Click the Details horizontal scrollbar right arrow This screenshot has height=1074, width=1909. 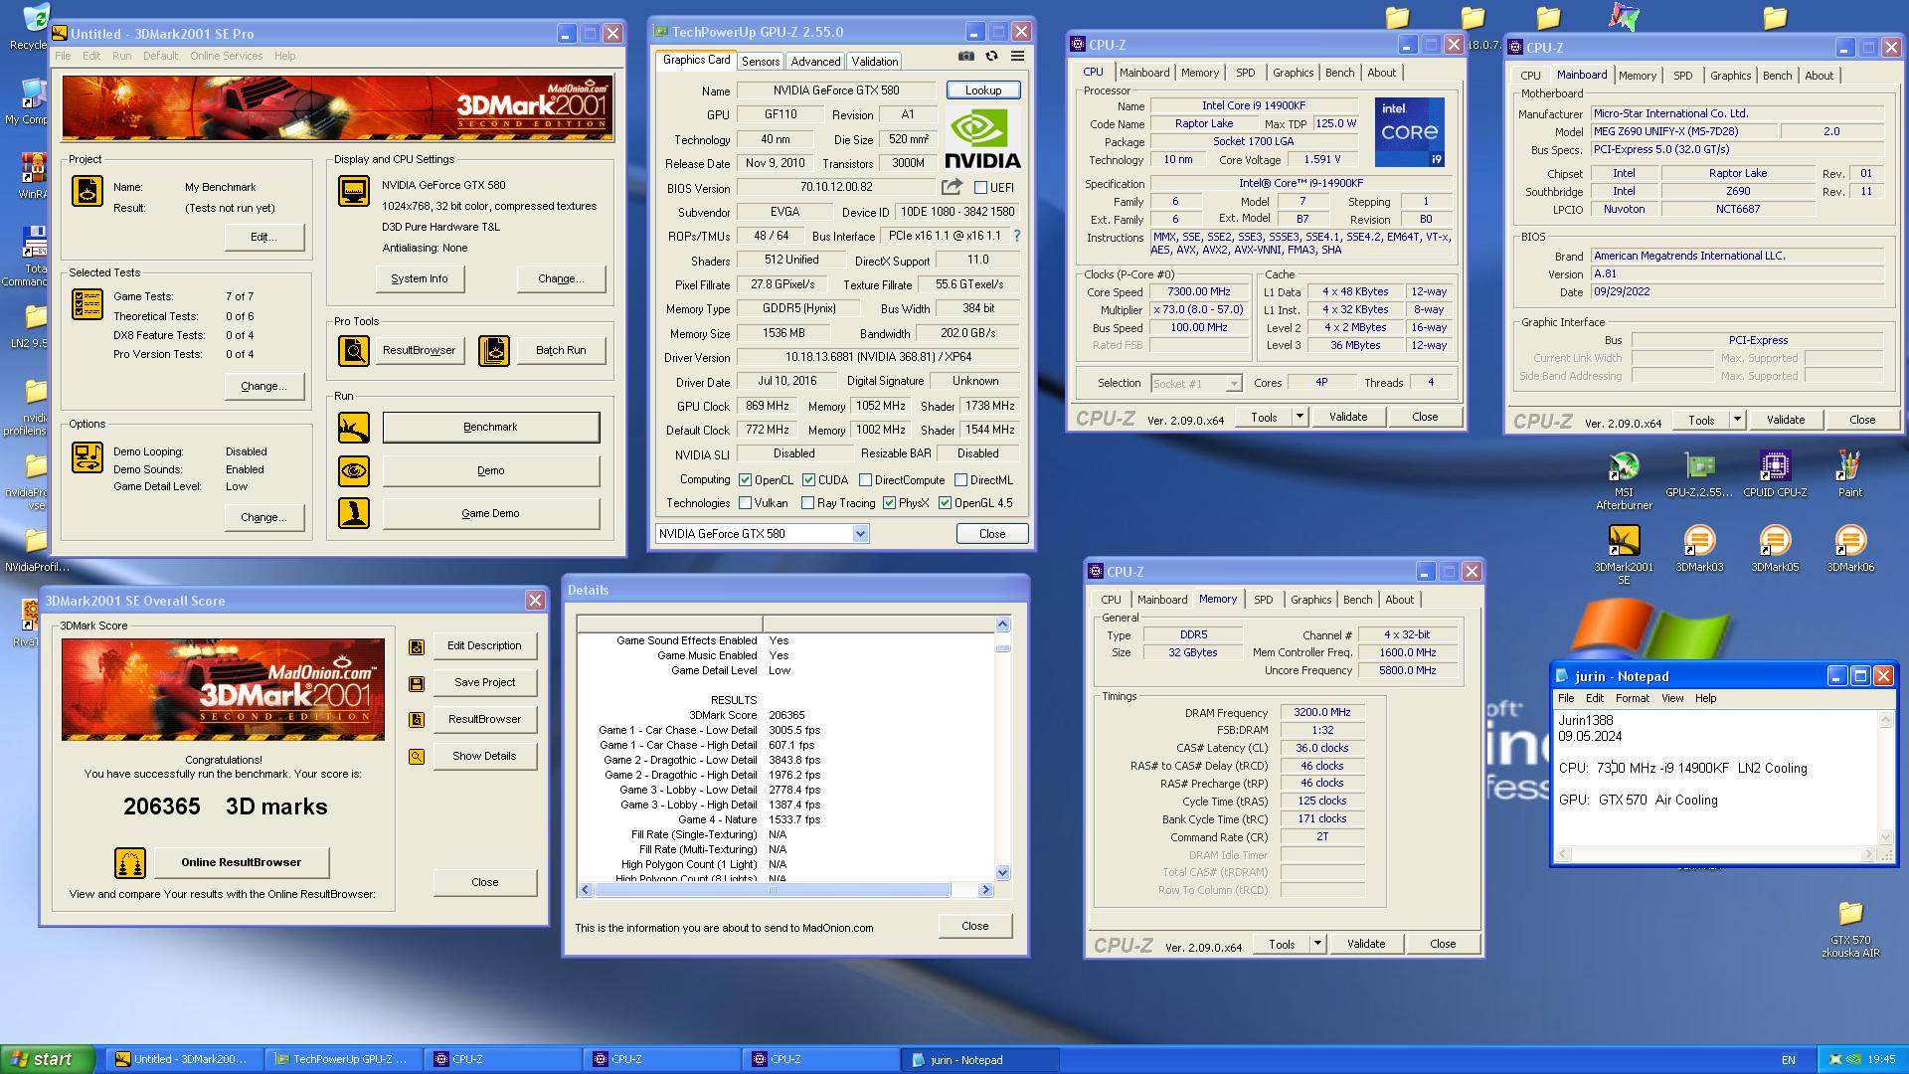pos(985,890)
